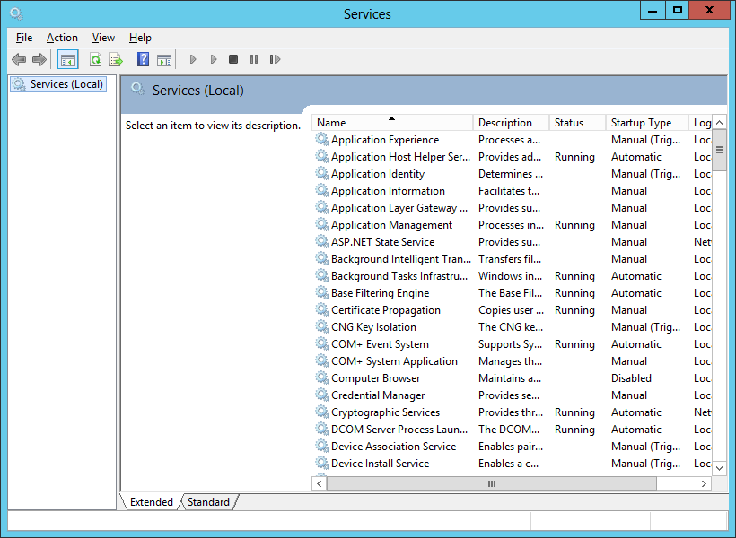Switch to the Standard tab

click(208, 502)
